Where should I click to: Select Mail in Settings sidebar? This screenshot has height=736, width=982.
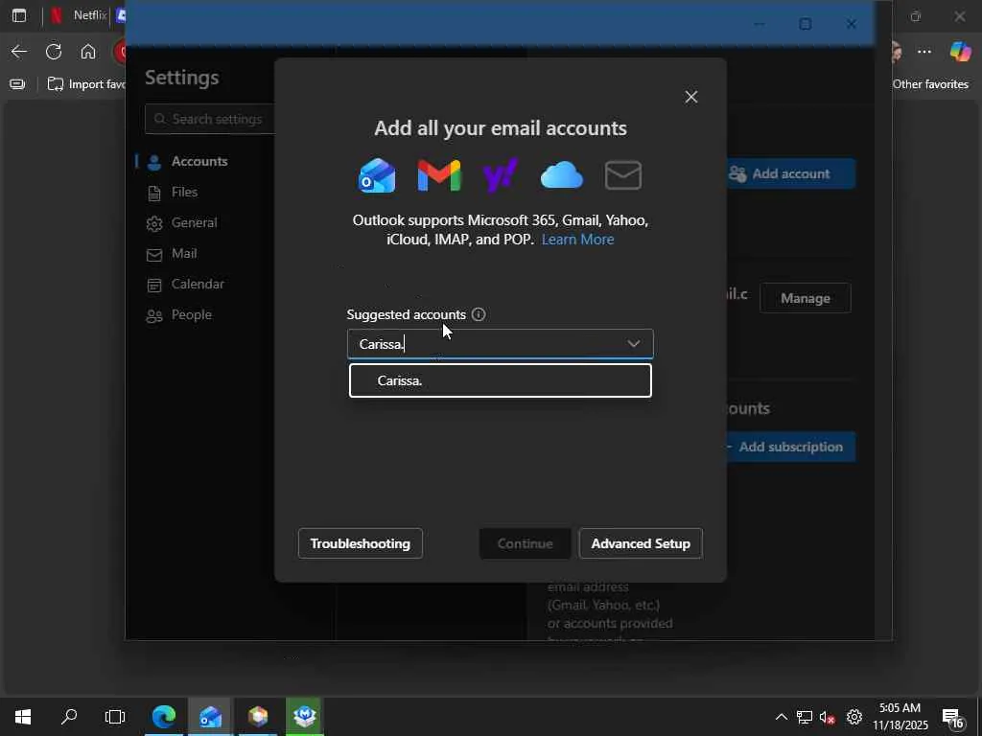tap(184, 253)
